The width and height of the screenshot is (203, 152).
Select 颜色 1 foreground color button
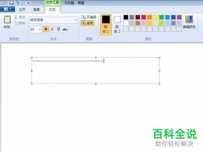(x=106, y=25)
